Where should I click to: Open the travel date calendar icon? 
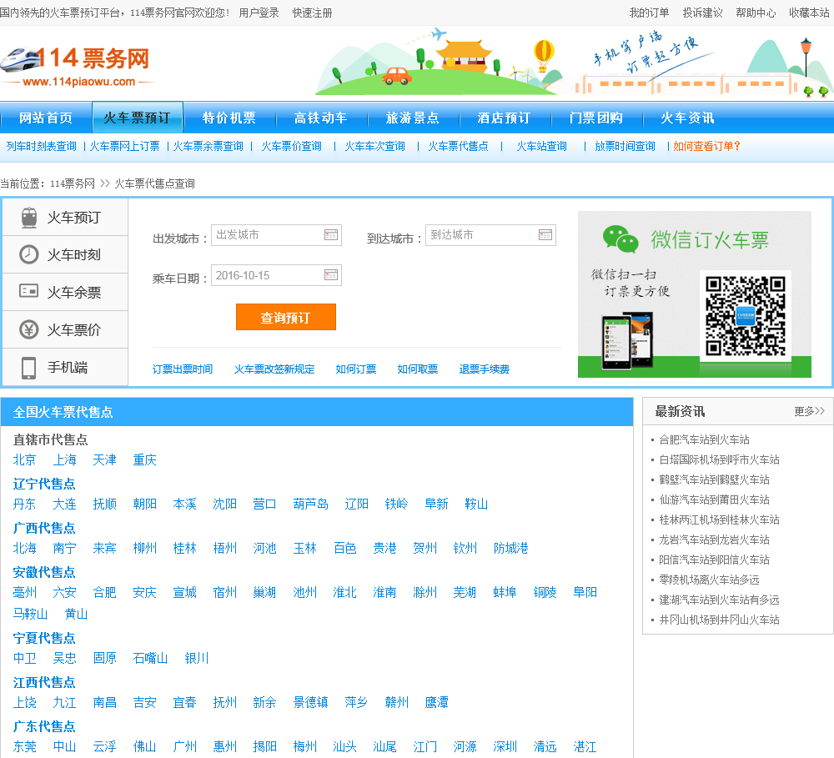(331, 275)
